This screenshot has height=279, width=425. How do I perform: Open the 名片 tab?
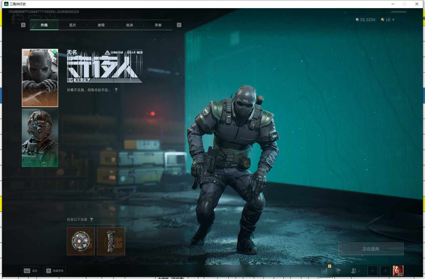[73, 25]
